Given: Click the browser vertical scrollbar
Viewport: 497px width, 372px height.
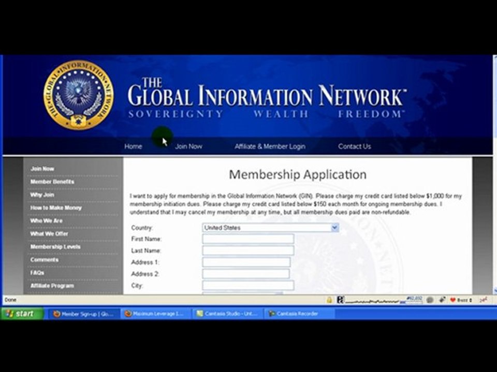Looking at the screenshot, I should point(495,174).
